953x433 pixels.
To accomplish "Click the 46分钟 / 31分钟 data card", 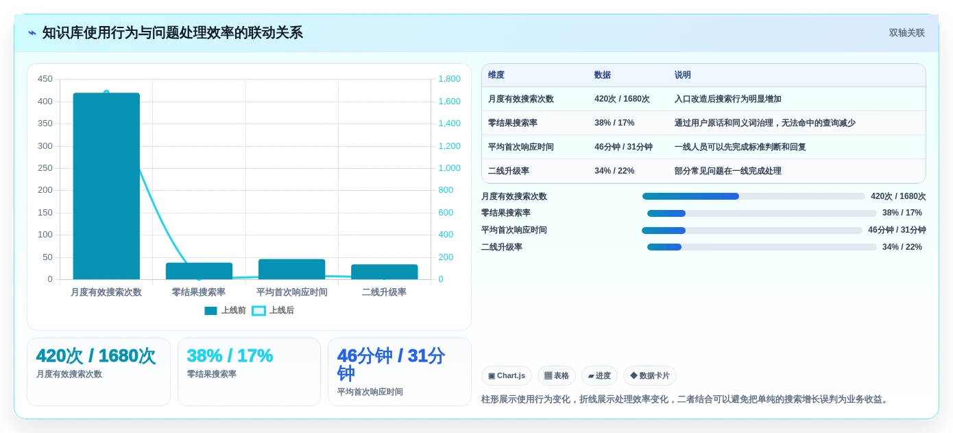I will pyautogui.click(x=400, y=372).
